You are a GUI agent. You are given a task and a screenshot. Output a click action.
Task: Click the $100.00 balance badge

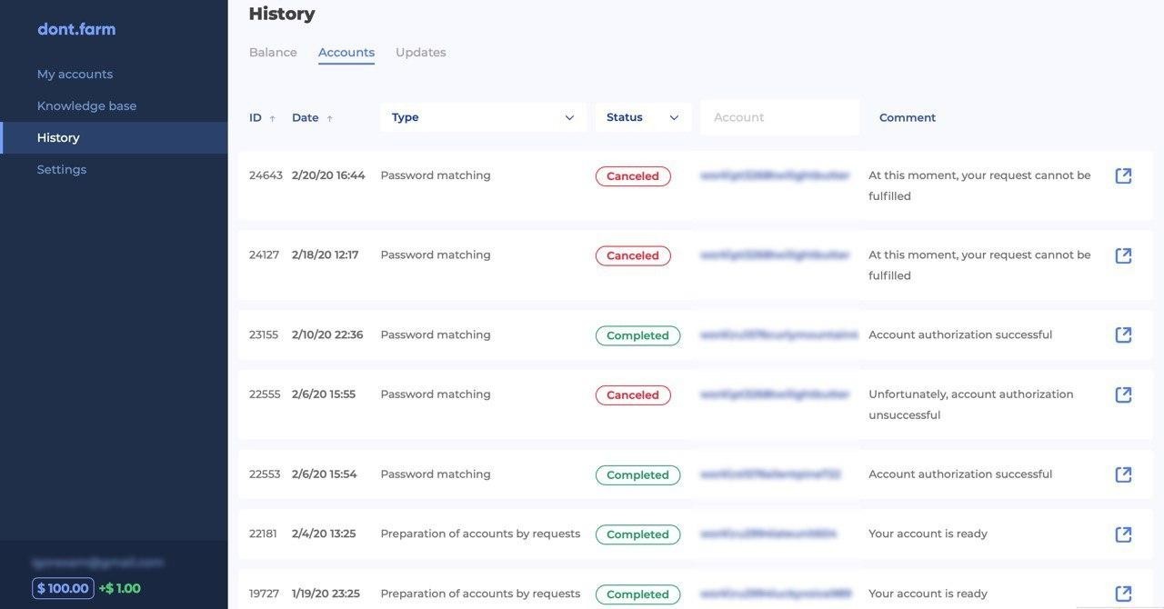point(63,588)
